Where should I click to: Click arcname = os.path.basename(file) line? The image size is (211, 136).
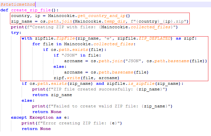tap(106, 72)
